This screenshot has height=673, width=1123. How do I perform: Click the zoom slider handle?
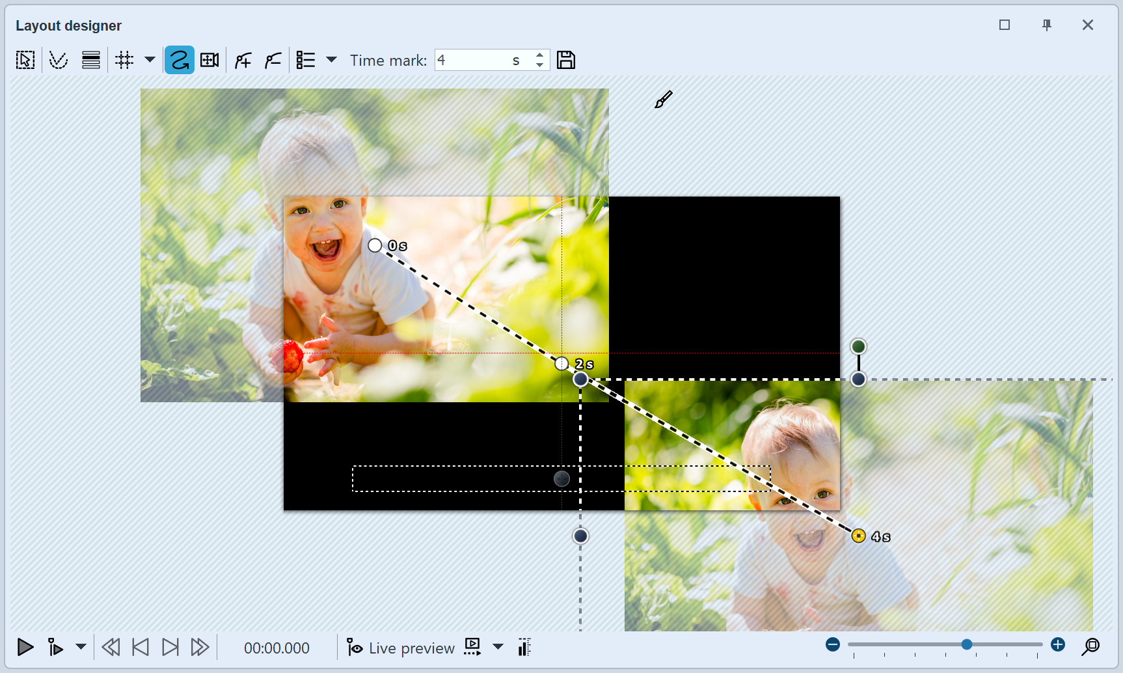967,644
